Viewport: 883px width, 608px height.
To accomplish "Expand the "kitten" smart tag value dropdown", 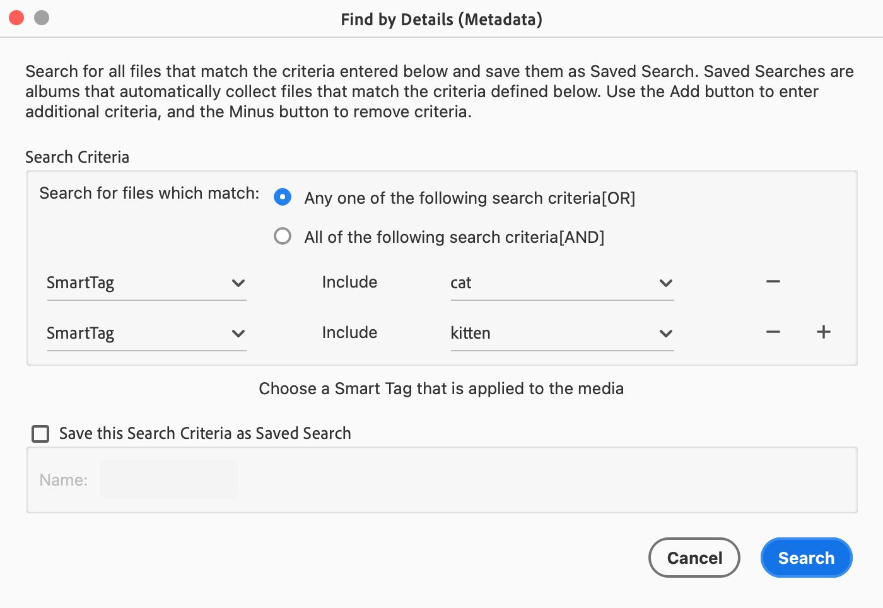I will (x=561, y=334).
